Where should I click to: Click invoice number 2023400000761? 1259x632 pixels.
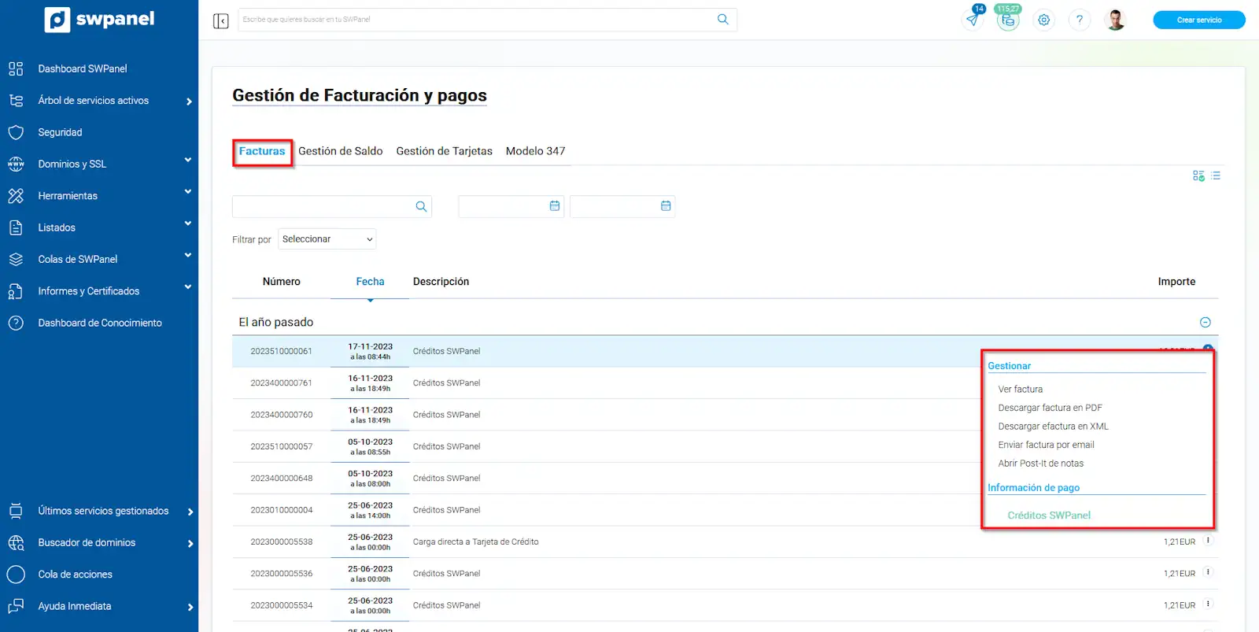point(282,383)
